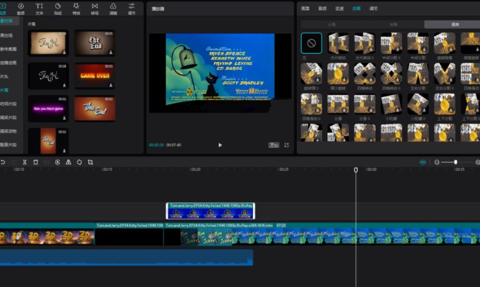This screenshot has width=480, height=287.
Task: Choose the vertical orange 'The End' thumbnail
Action: click(x=49, y=141)
